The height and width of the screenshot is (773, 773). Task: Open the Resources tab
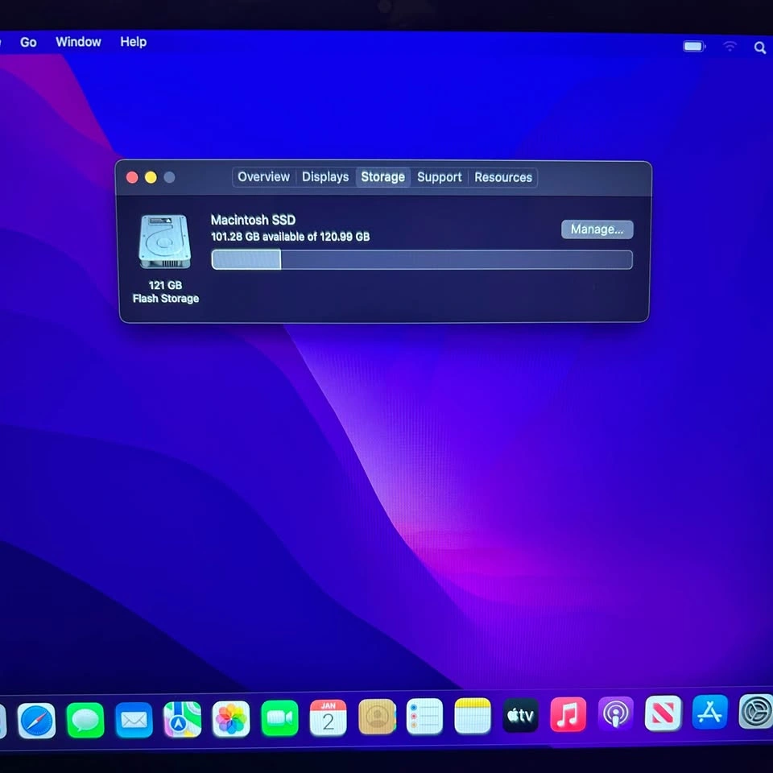pyautogui.click(x=503, y=177)
